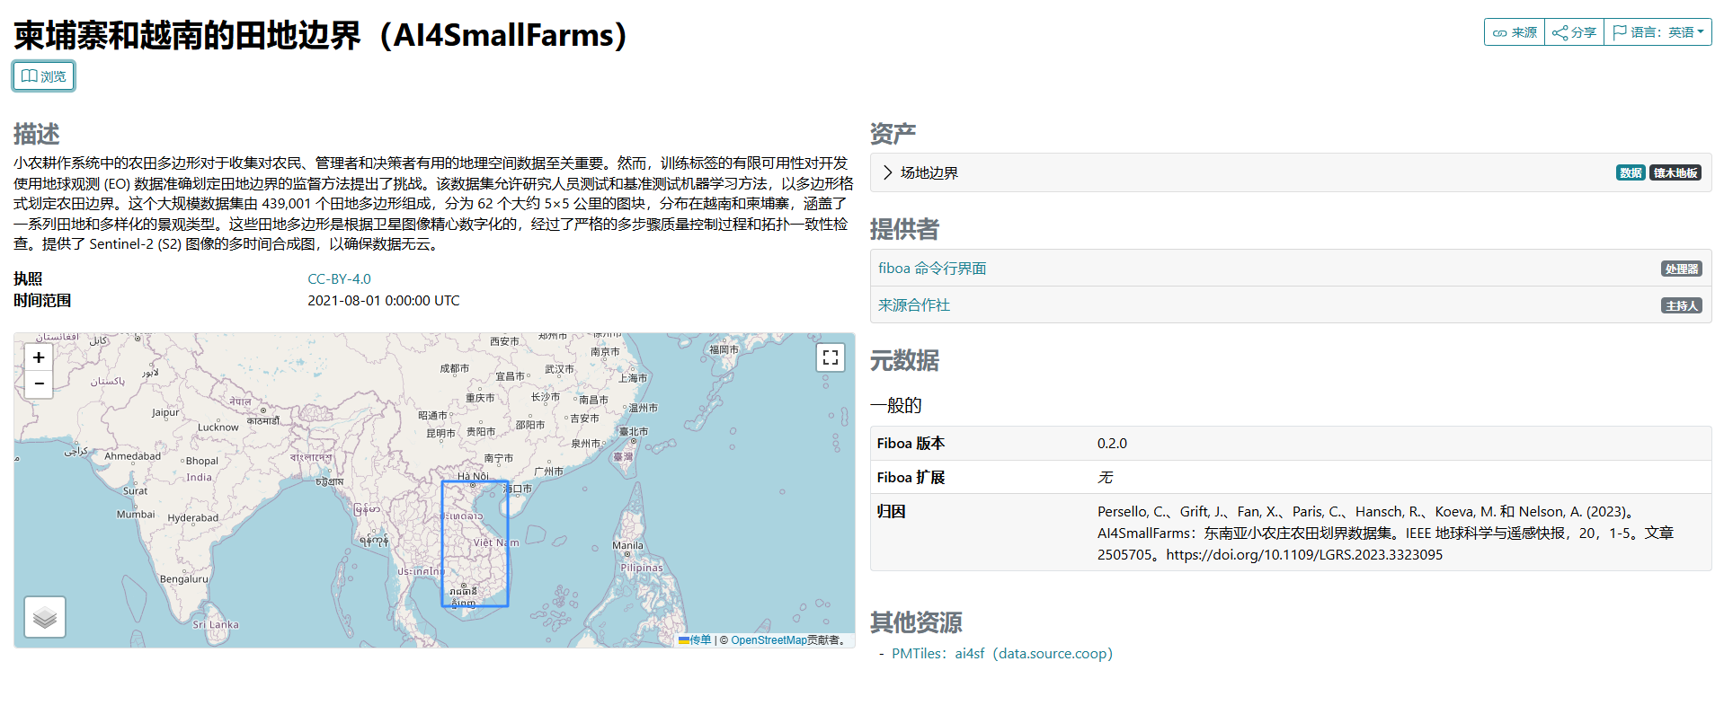Click the Manila label on the map
The image size is (1724, 723).
(627, 545)
